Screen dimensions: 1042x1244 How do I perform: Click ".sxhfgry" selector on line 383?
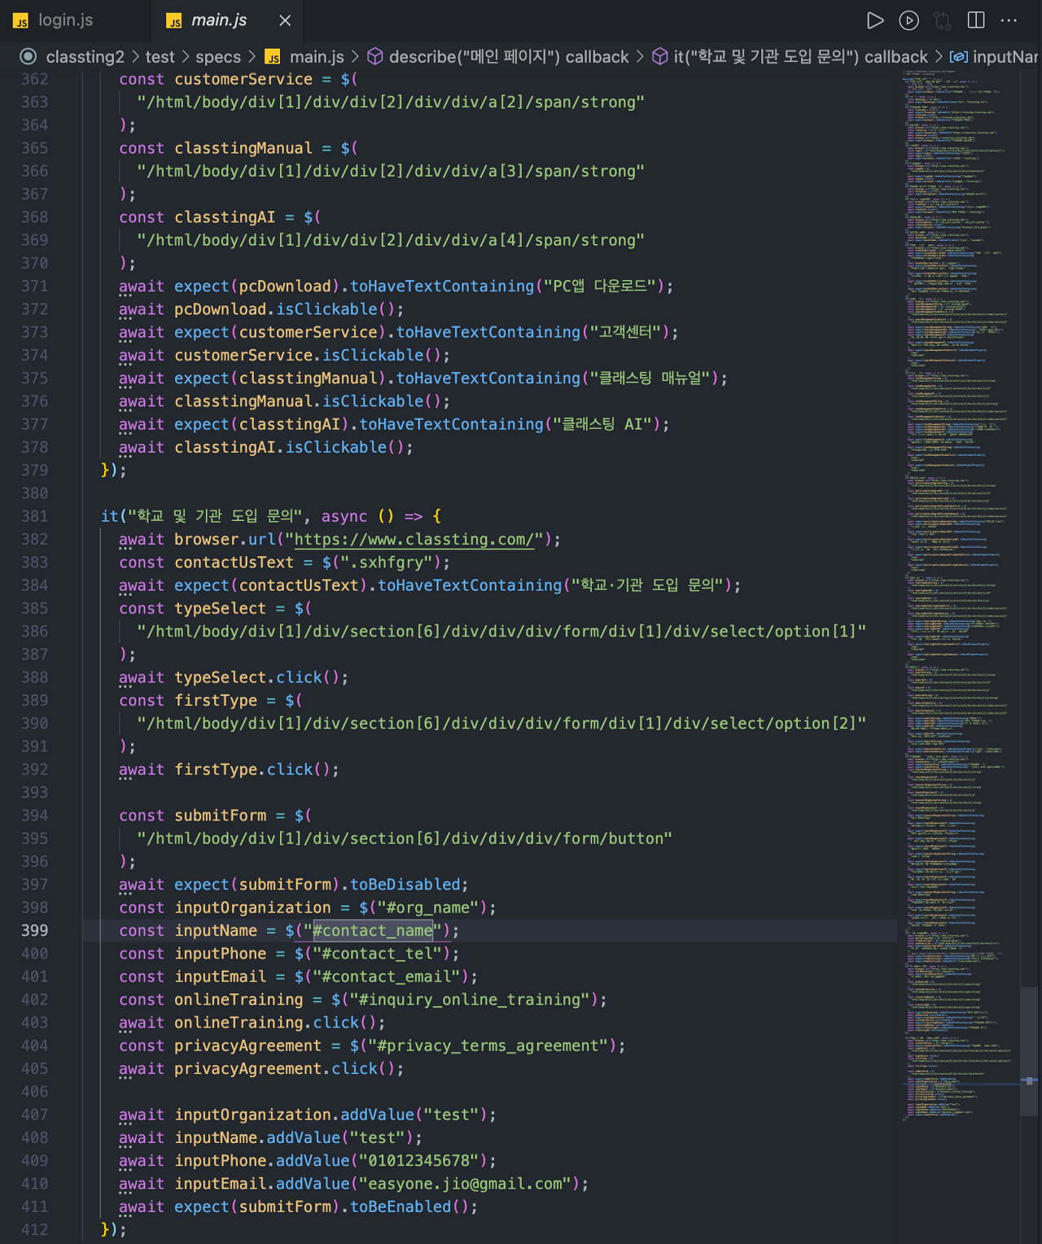coord(392,563)
